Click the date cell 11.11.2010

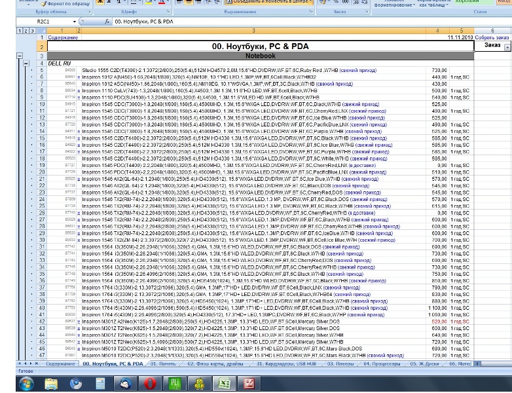point(460,37)
